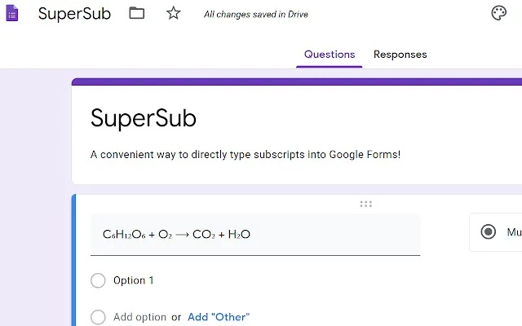Edit the form title SuperSub in card
The image size is (522, 326).
coord(144,118)
